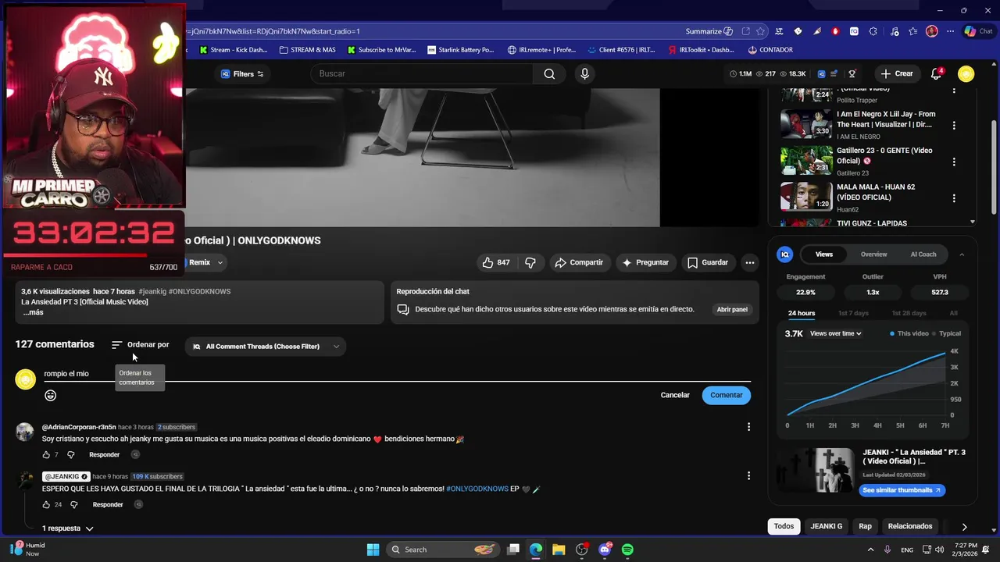Expand the 1 respuesta reply thread

[x=68, y=528]
